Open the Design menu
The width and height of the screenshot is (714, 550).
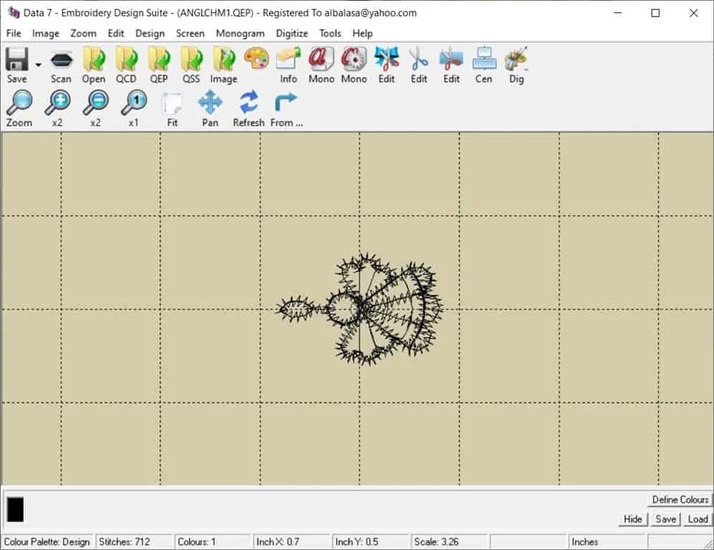tap(150, 33)
